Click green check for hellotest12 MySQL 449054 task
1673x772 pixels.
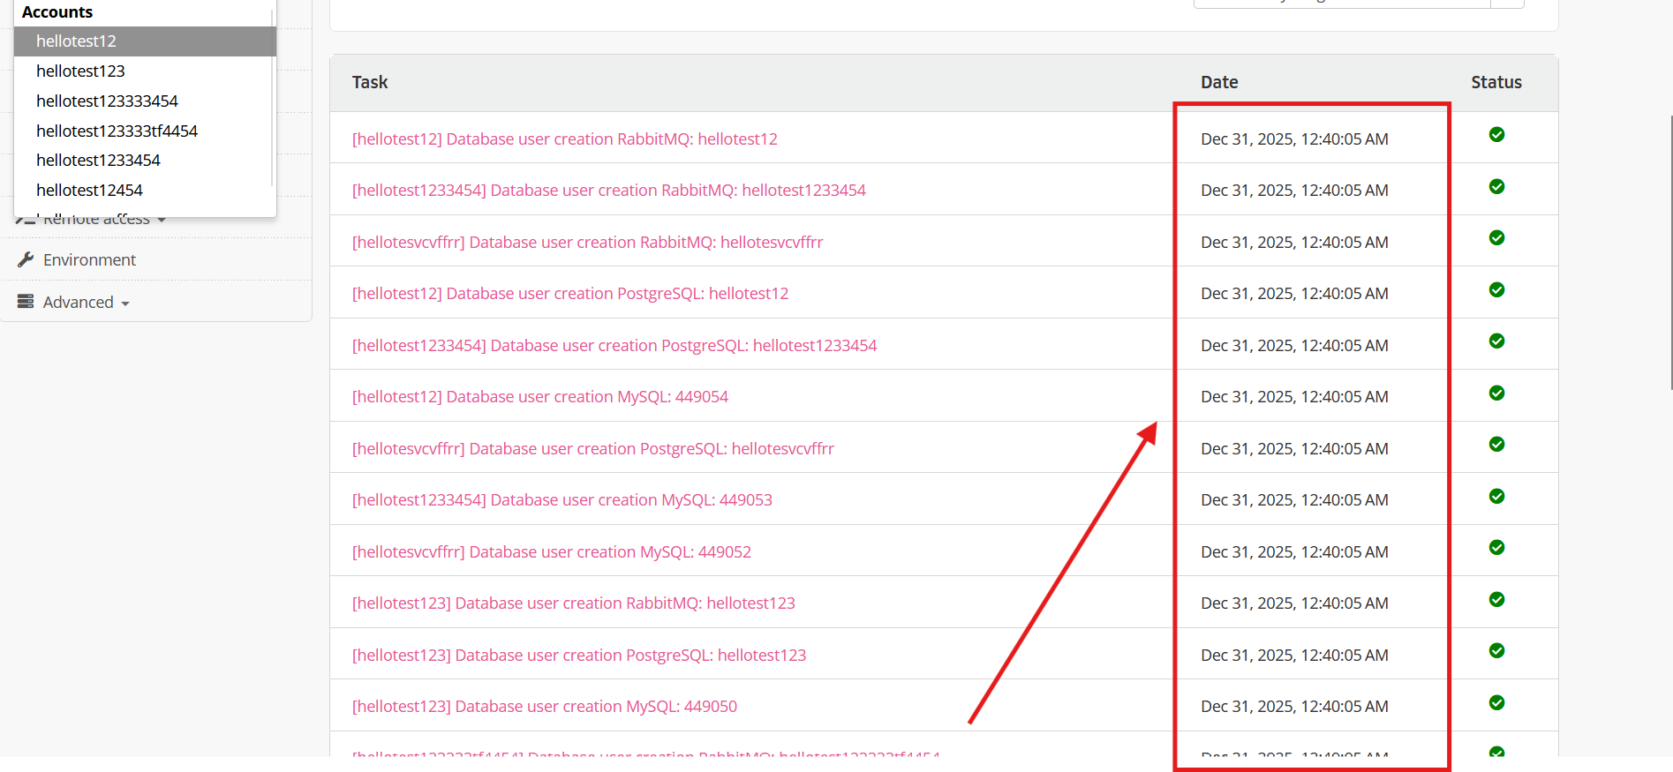pyautogui.click(x=1496, y=393)
